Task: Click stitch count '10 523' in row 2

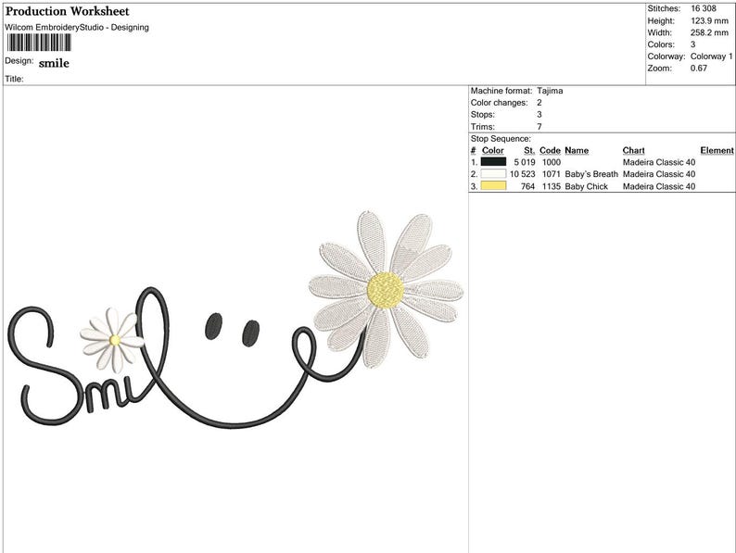Action: click(x=523, y=174)
